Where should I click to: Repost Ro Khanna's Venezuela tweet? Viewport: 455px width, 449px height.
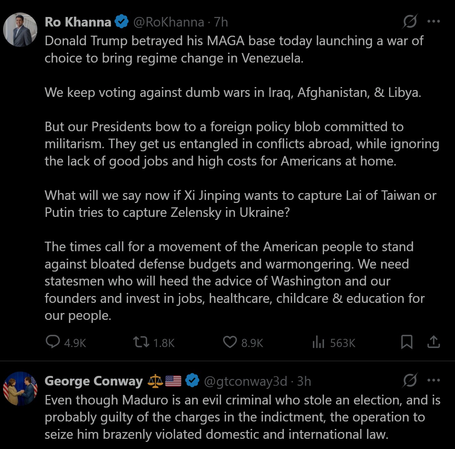tap(141, 342)
